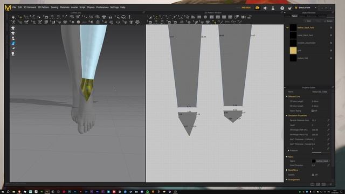Click the icon right of gold fabric row
345x194 pixels.
click(331, 51)
